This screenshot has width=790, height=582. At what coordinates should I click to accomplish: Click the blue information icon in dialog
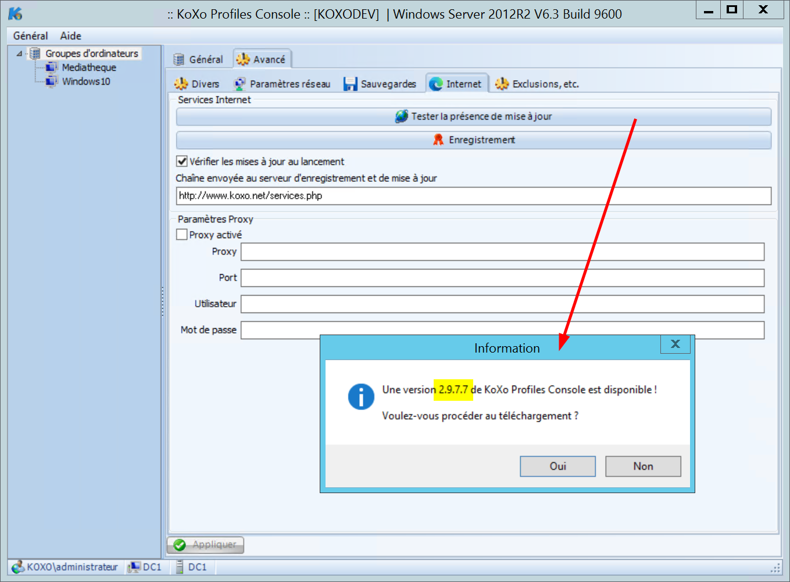tap(361, 397)
